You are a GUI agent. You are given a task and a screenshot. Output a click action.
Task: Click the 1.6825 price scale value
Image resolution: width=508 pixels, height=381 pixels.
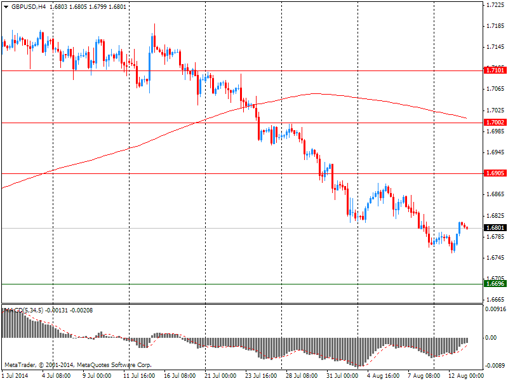[x=496, y=216]
